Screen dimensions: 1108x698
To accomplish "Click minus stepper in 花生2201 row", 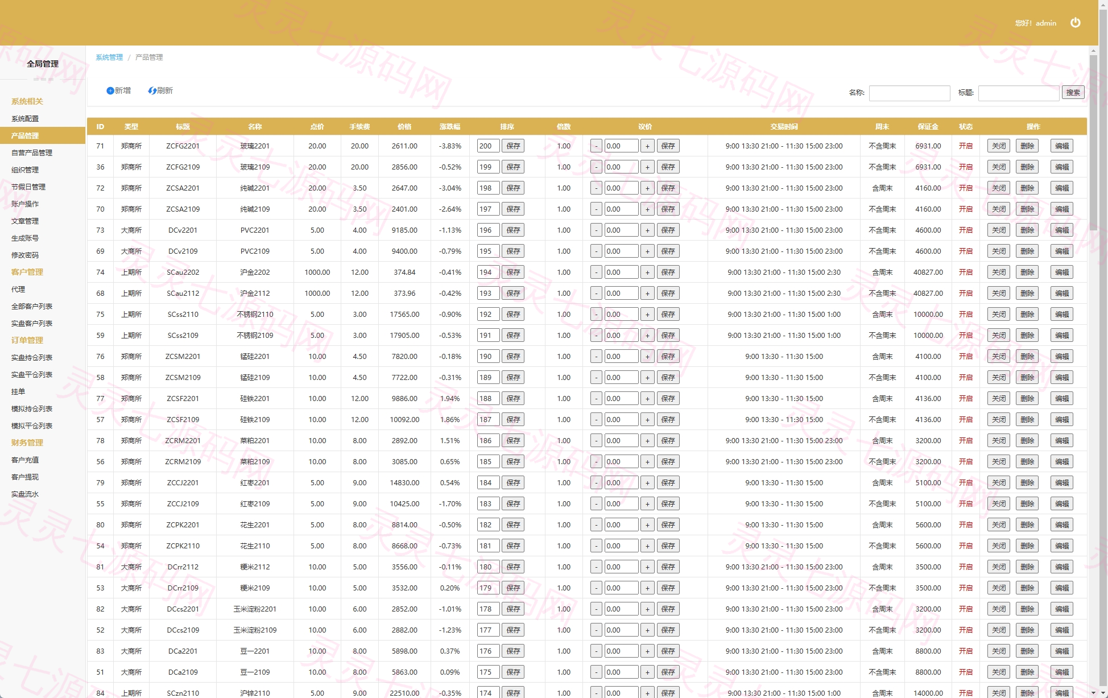I will (596, 525).
